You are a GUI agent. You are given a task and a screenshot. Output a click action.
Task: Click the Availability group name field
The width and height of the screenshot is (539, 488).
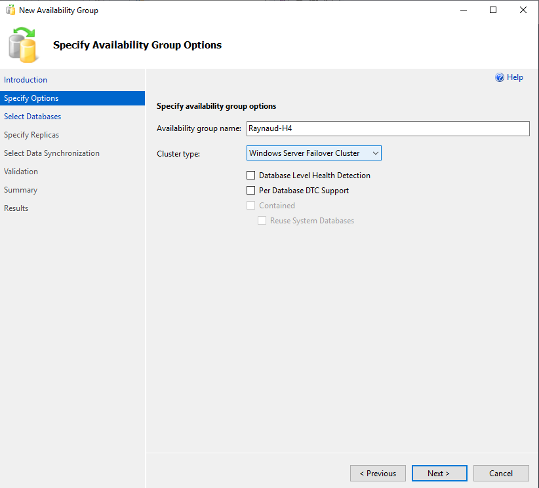tap(387, 128)
